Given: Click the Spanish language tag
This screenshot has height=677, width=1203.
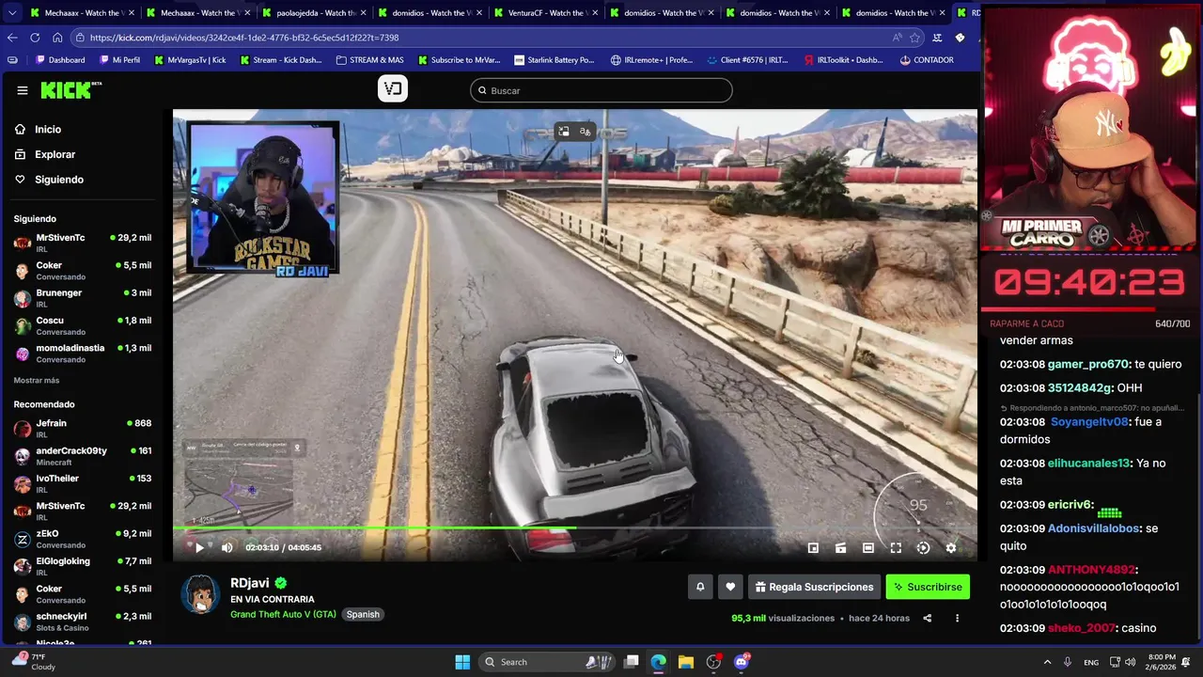Looking at the screenshot, I should point(363,614).
